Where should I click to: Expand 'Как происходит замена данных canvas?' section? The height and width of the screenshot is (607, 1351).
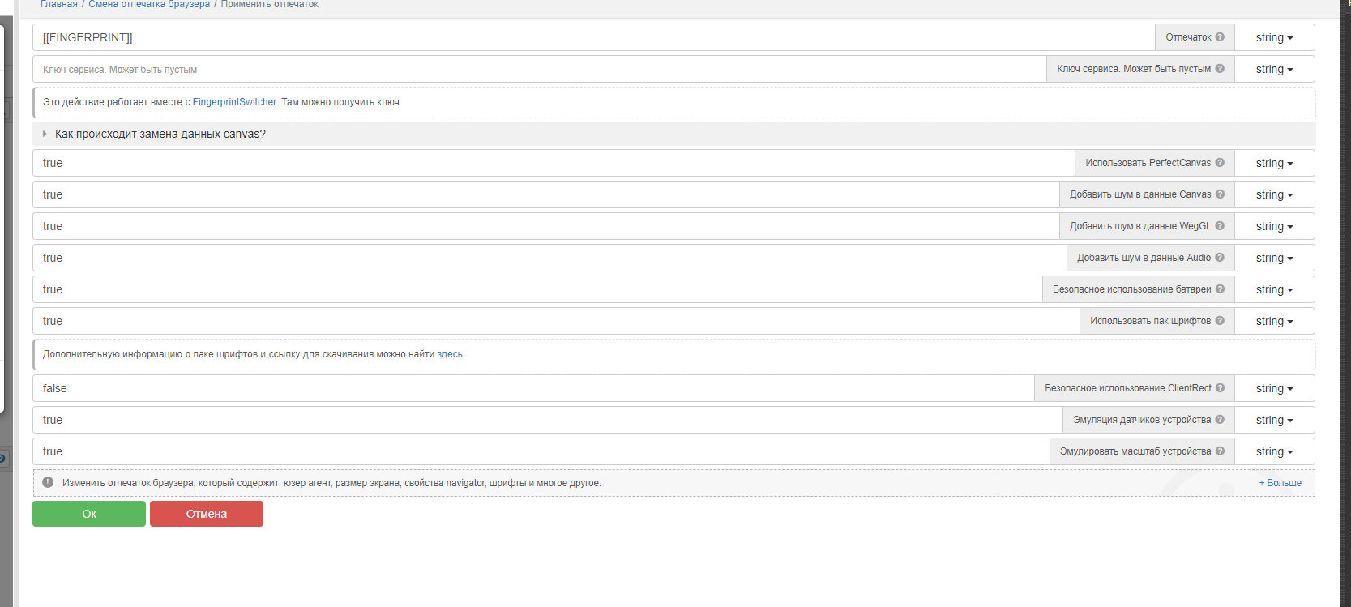(x=160, y=134)
